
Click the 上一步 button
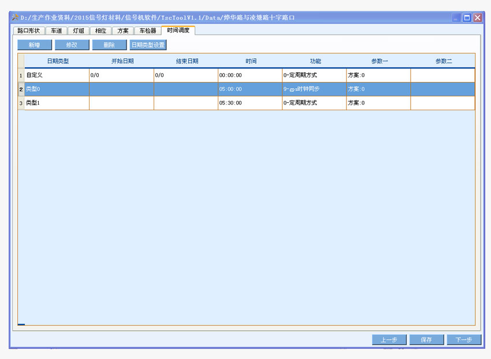click(389, 340)
